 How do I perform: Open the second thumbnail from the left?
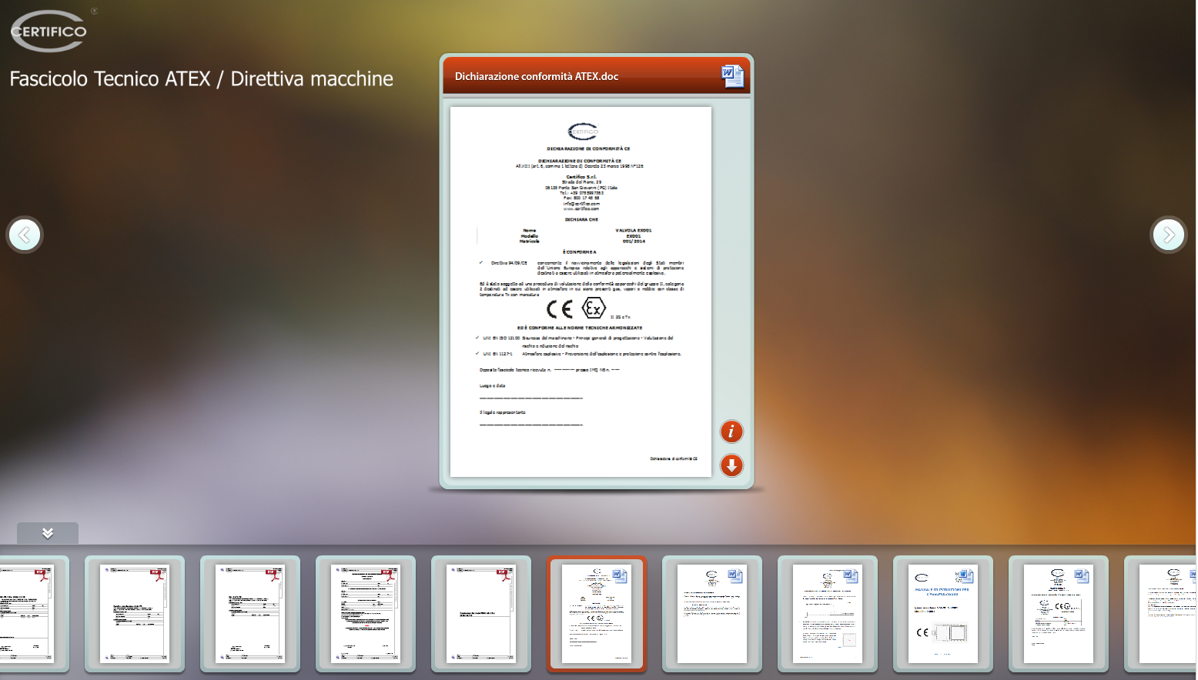coord(134,614)
